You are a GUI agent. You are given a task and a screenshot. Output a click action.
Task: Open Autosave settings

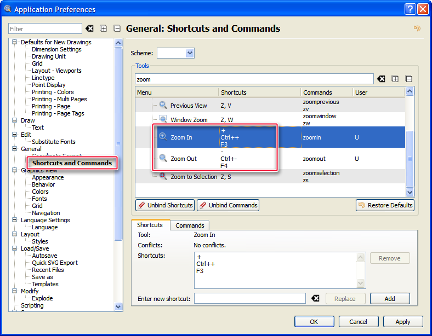[44, 256]
